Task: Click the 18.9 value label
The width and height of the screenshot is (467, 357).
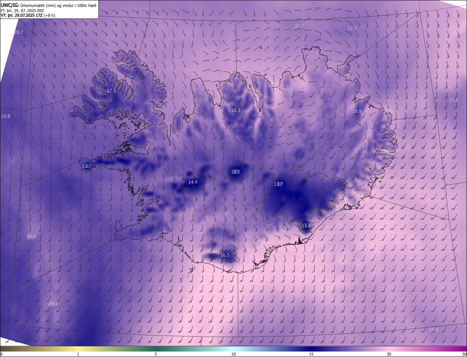Action: point(357,111)
